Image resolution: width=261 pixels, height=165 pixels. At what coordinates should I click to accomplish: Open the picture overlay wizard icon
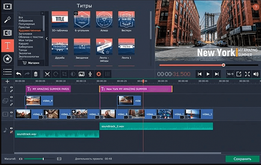[x=81, y=74]
